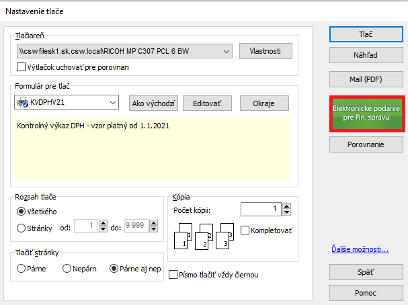Open the Ďalšie možnosti link

pos(360,250)
